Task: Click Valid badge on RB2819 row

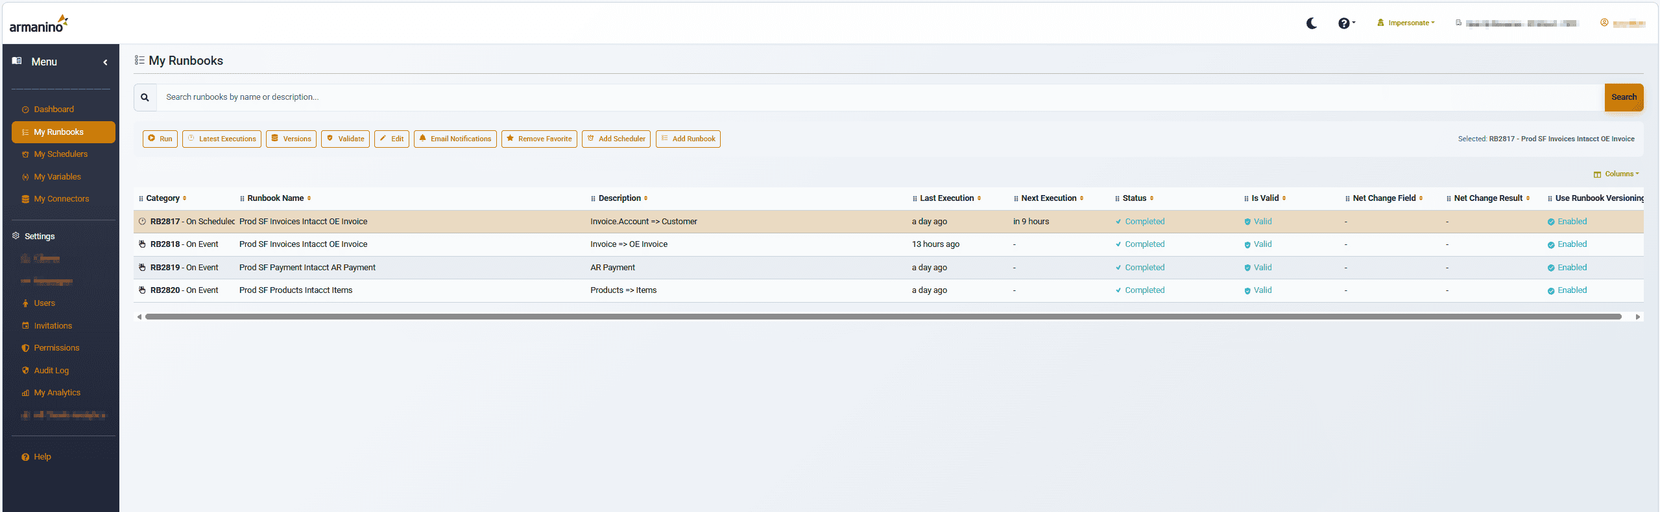Action: tap(1258, 268)
